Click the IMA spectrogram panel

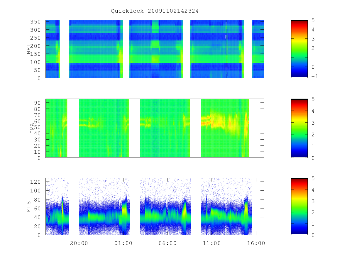click(155, 128)
